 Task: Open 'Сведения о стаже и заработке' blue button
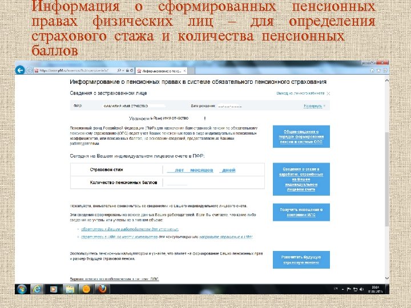click(x=301, y=179)
